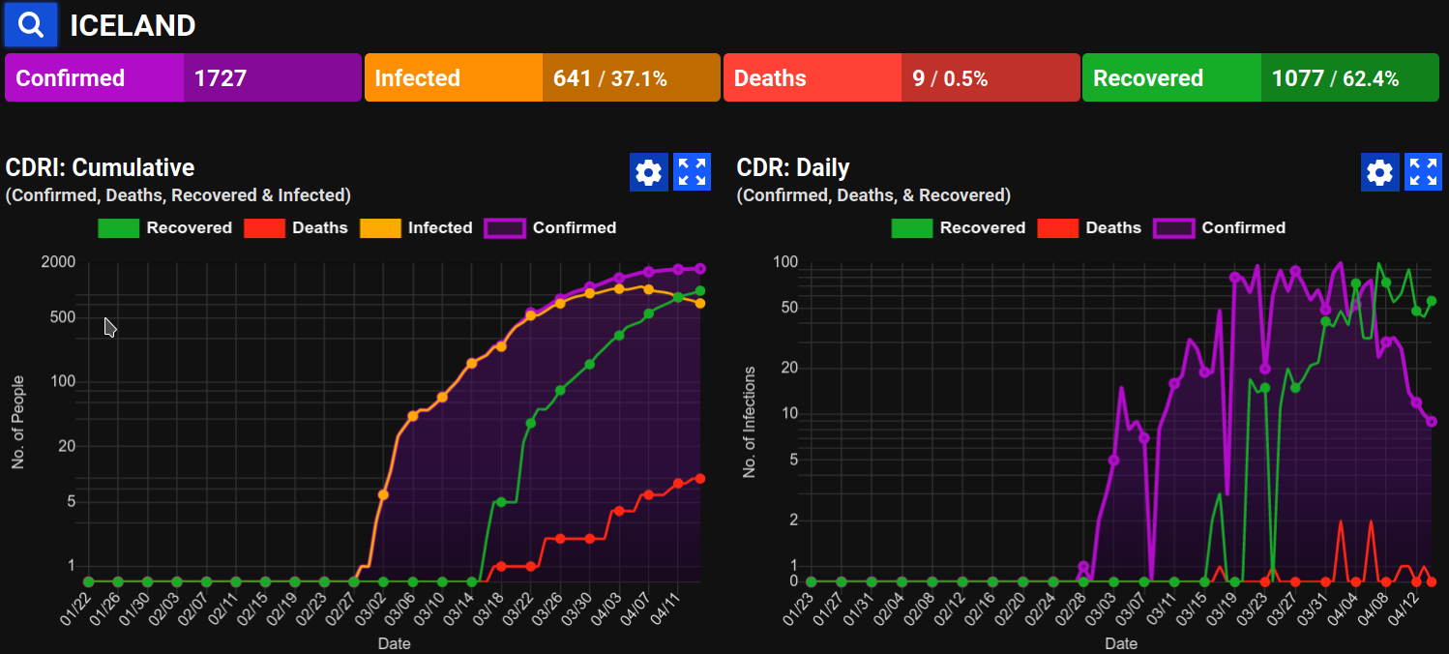Click the search magnifier icon beside ICELAND
Viewport: 1449px width, 654px height.
click(x=32, y=25)
